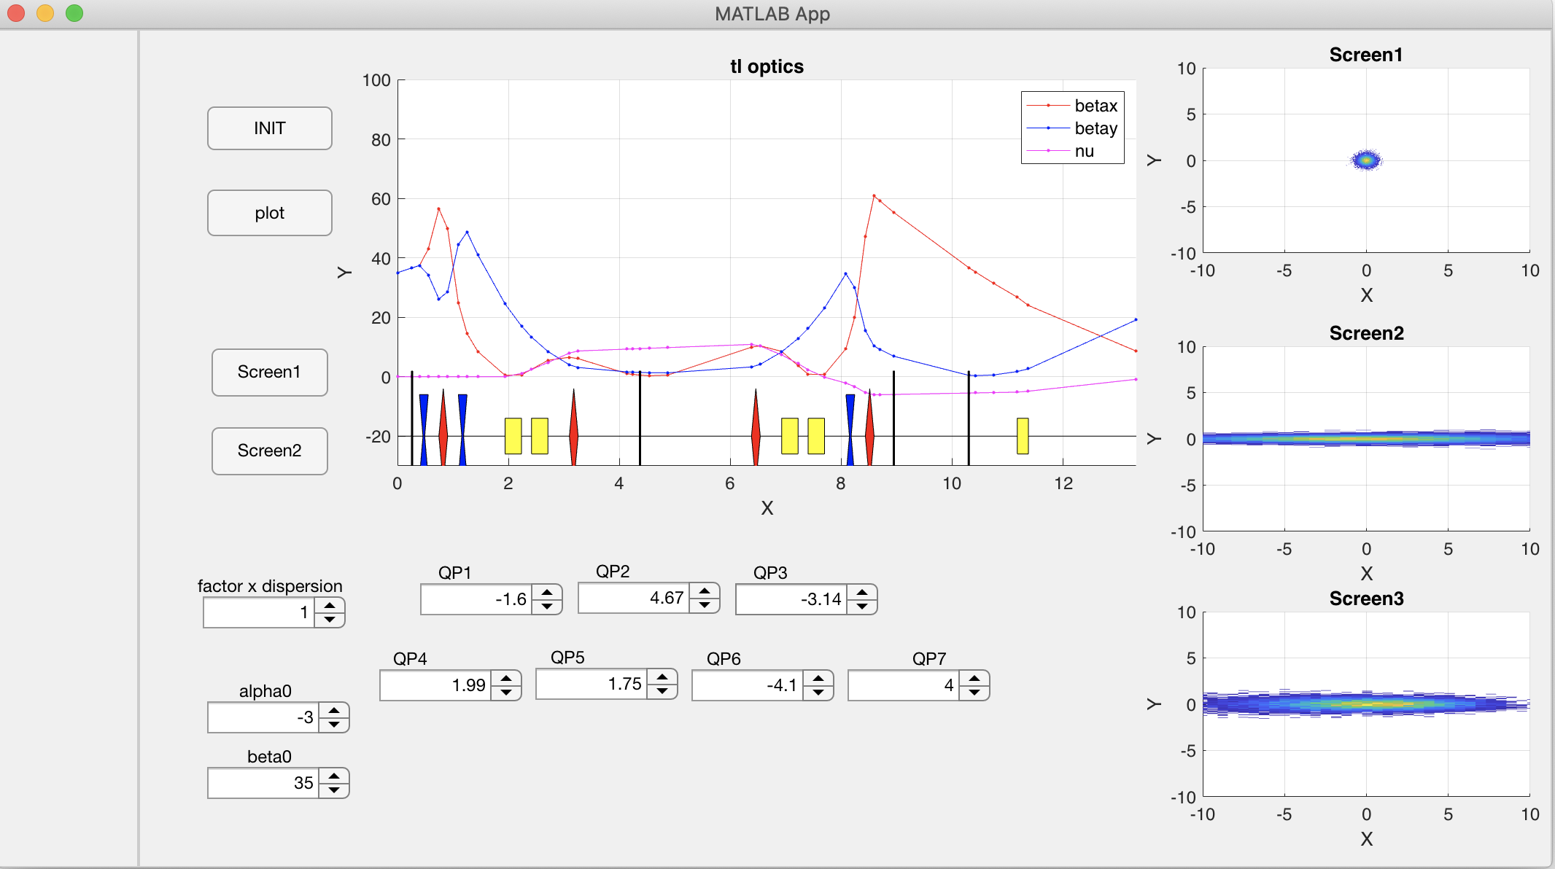Click the nu legend entry
Image resolution: width=1555 pixels, height=869 pixels.
tap(1084, 151)
